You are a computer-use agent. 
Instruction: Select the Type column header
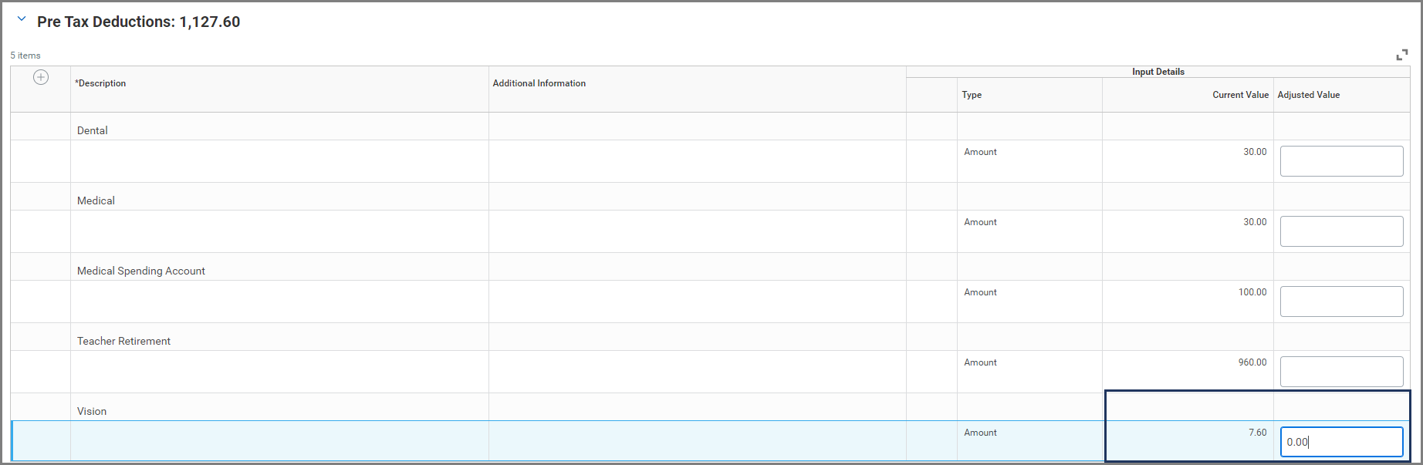click(972, 95)
